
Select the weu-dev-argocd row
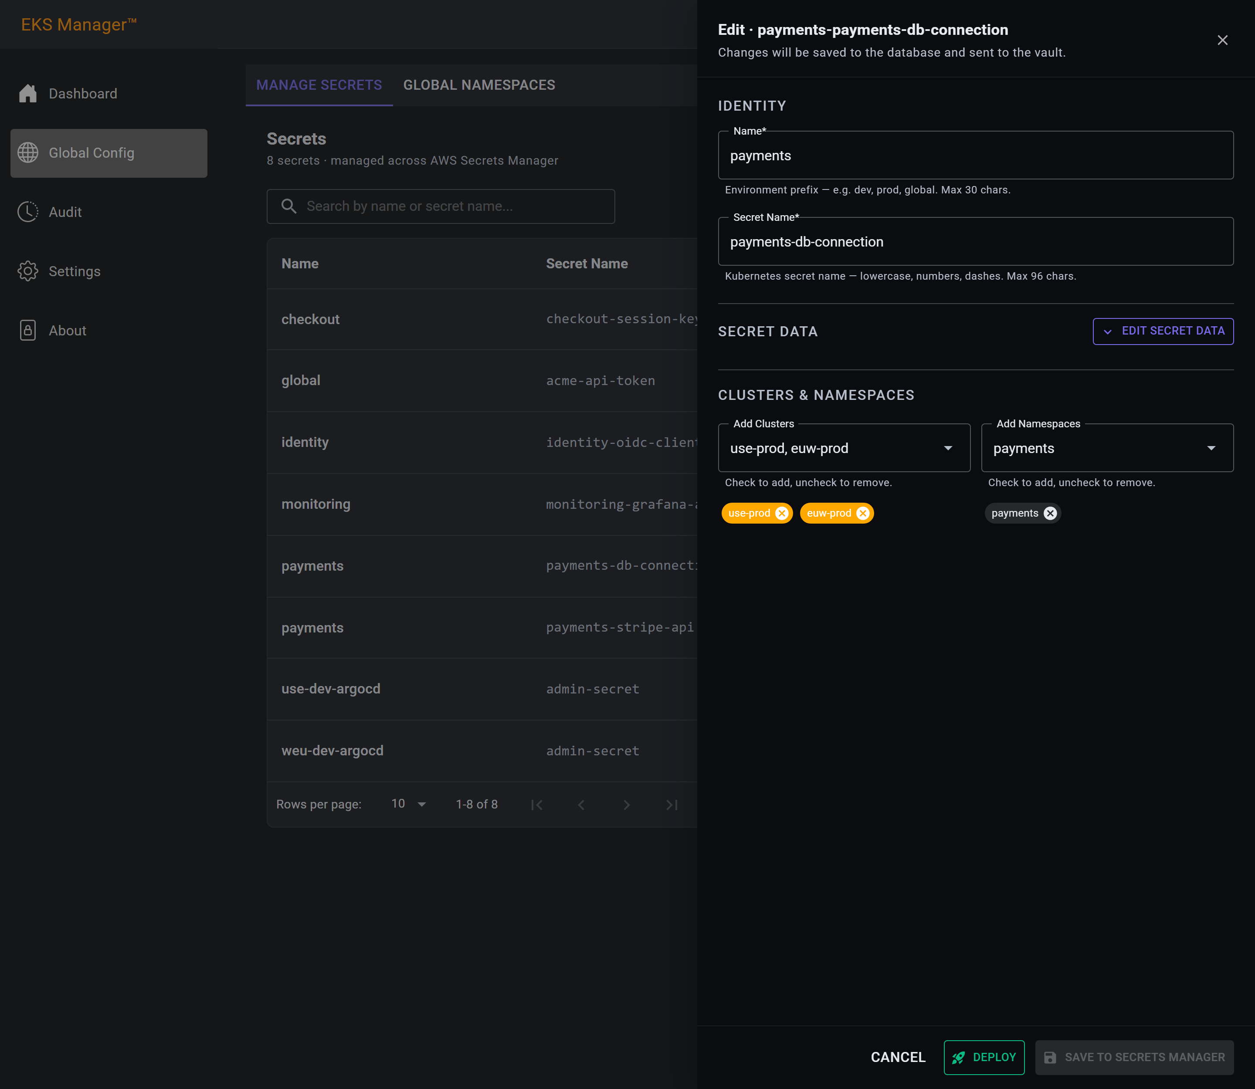482,751
